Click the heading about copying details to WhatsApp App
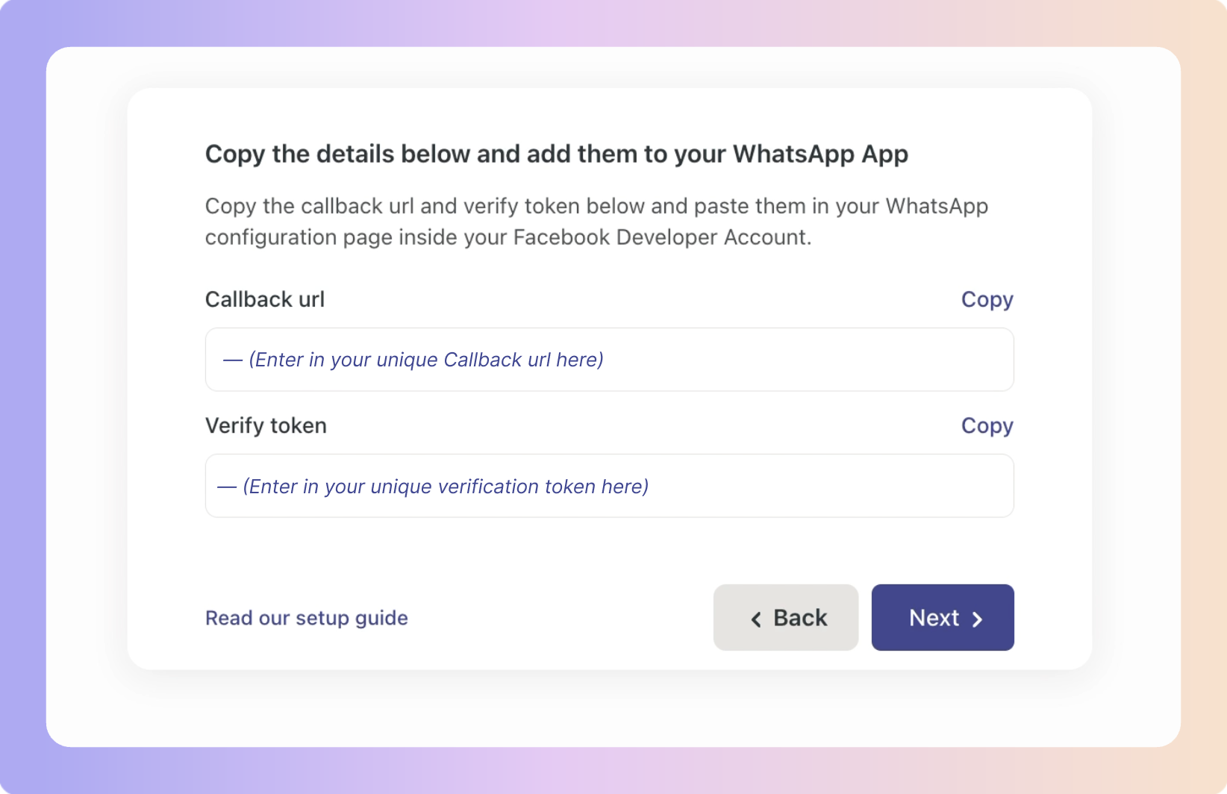The image size is (1227, 794). click(556, 154)
